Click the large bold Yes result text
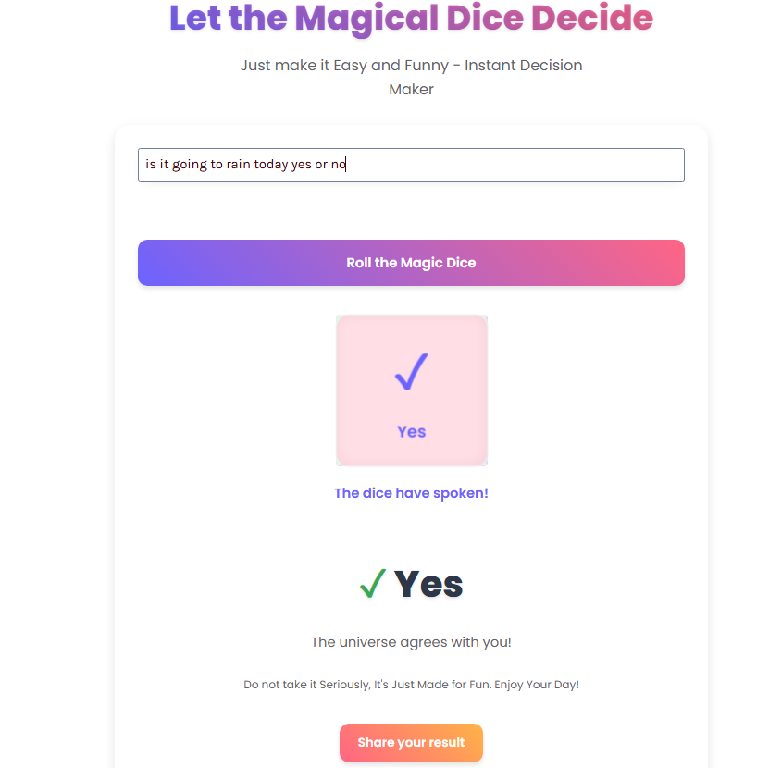The image size is (769, 768). pyautogui.click(x=428, y=584)
